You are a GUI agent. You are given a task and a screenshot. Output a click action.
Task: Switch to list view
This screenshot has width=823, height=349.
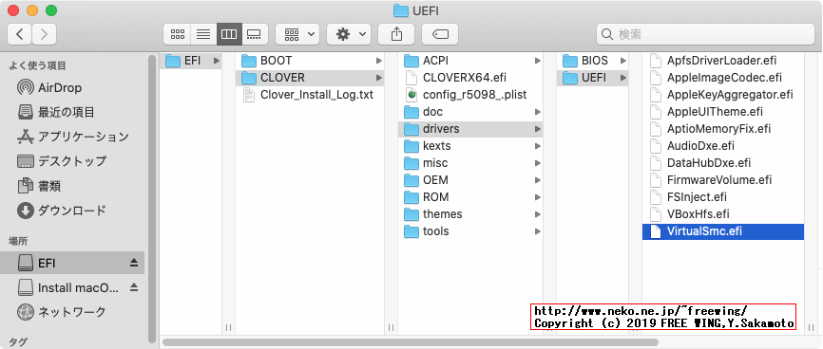[x=203, y=34]
